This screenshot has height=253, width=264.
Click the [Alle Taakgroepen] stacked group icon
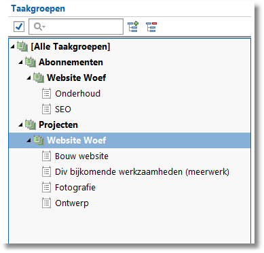point(22,46)
